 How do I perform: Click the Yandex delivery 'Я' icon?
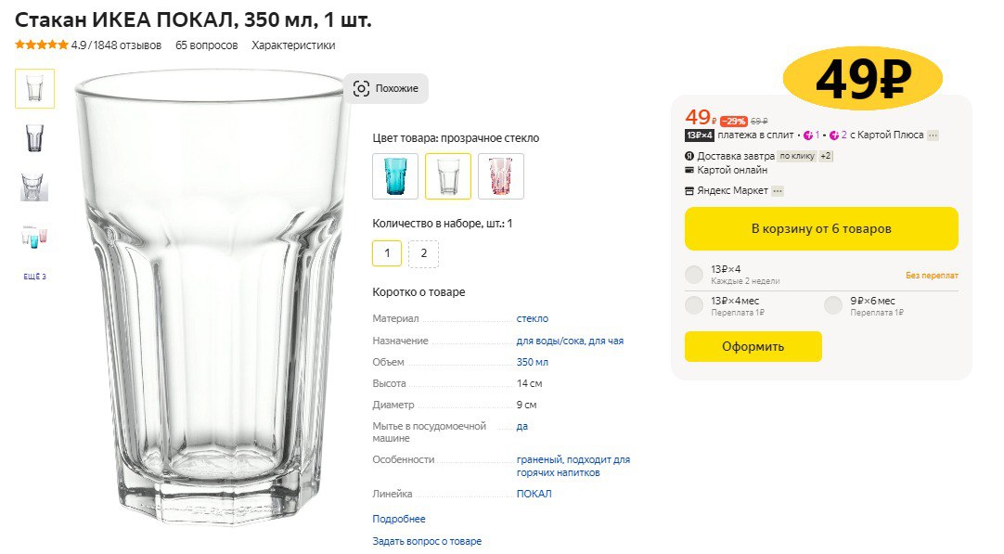[x=689, y=156]
